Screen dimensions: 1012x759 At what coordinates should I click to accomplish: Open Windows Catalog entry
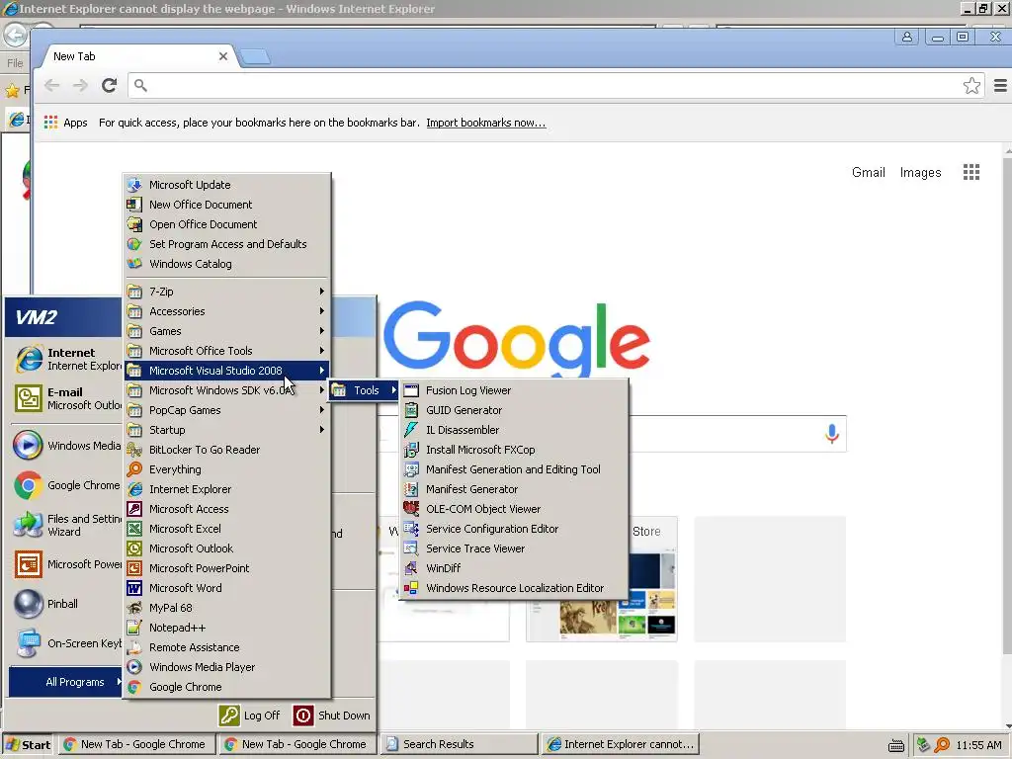click(227, 264)
